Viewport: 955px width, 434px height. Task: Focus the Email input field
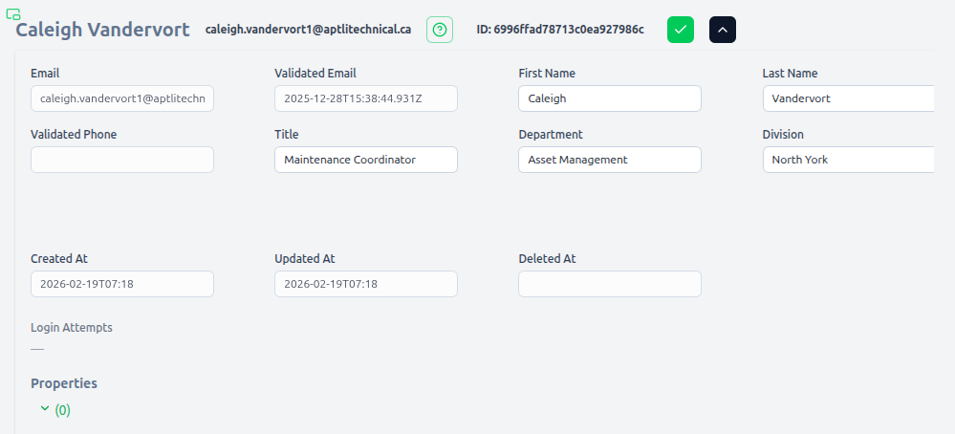click(x=122, y=98)
